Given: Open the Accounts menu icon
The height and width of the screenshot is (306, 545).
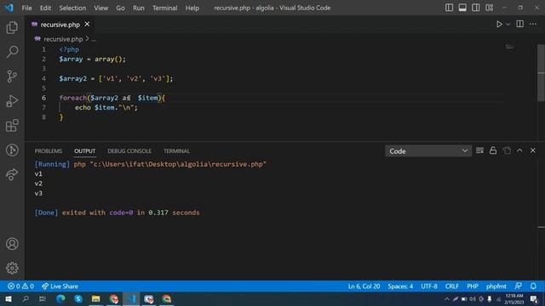Looking at the screenshot, I should [12, 244].
